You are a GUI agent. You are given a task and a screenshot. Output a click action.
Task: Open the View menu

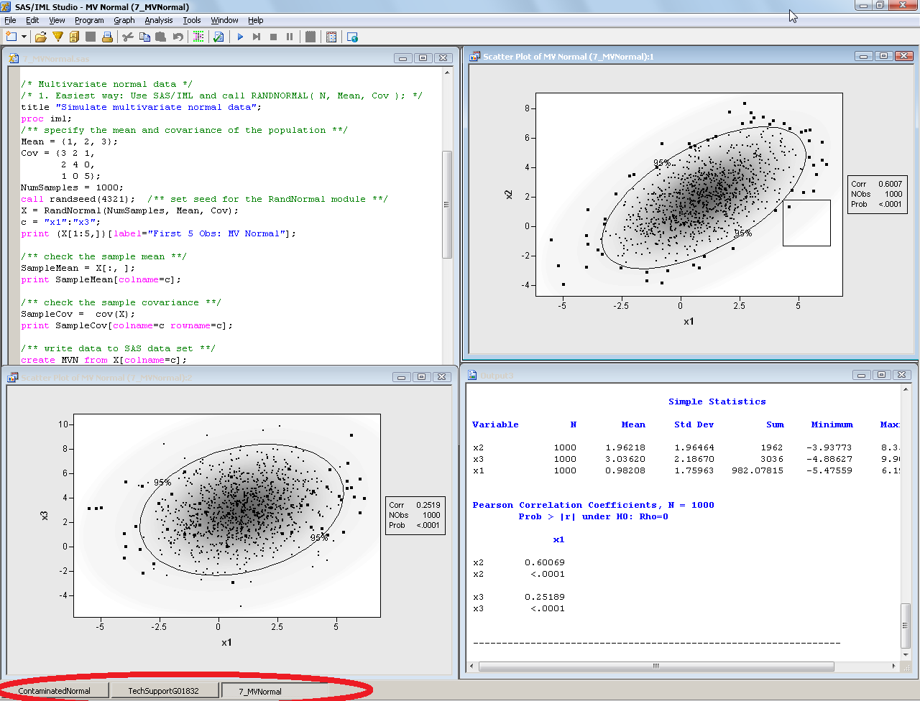tap(57, 20)
